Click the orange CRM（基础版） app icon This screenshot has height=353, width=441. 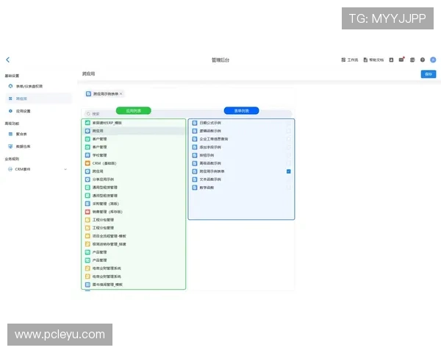87,163
